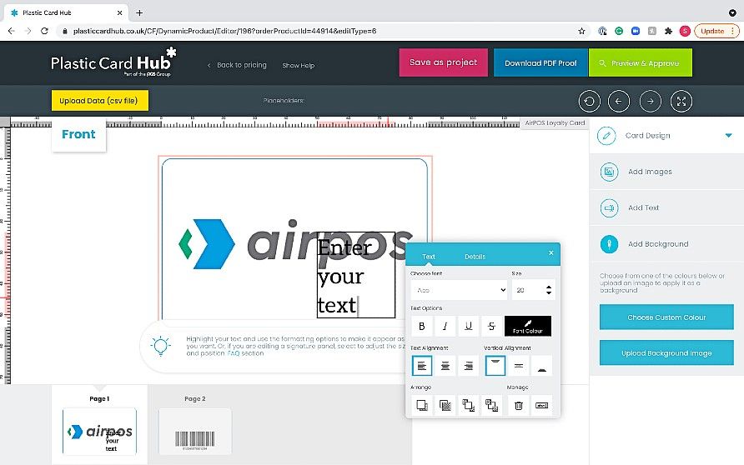
Task: Click the Add Images picture icon
Action: 609,172
